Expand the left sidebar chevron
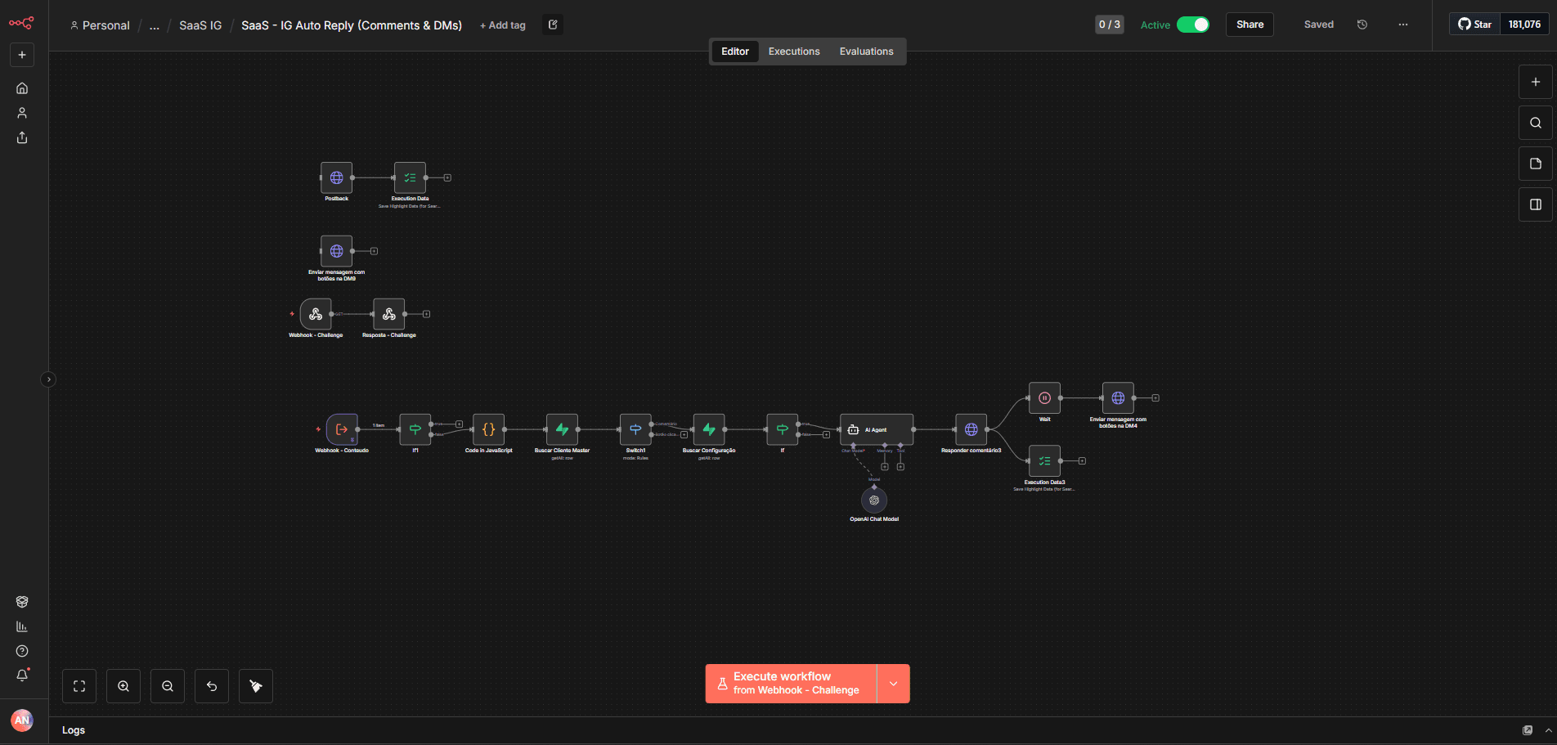This screenshot has width=1557, height=745. [48, 379]
